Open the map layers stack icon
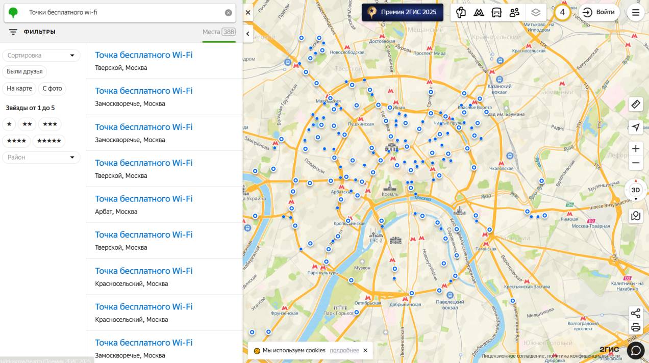The height and width of the screenshot is (363, 649). pos(535,13)
